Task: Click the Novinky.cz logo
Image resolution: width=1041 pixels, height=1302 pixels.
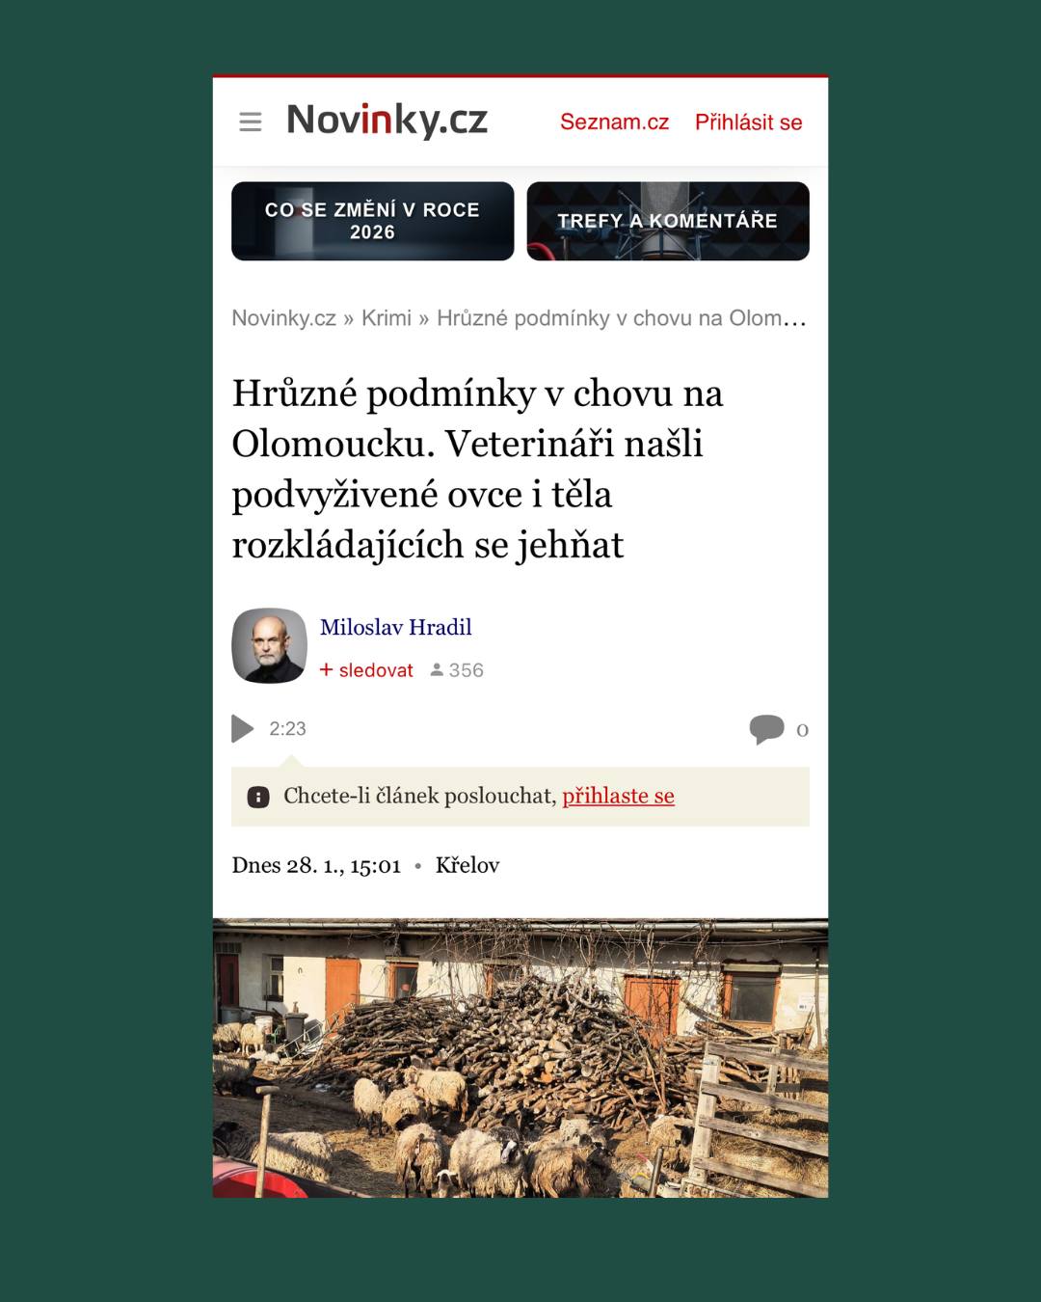Action: pyautogui.click(x=386, y=120)
